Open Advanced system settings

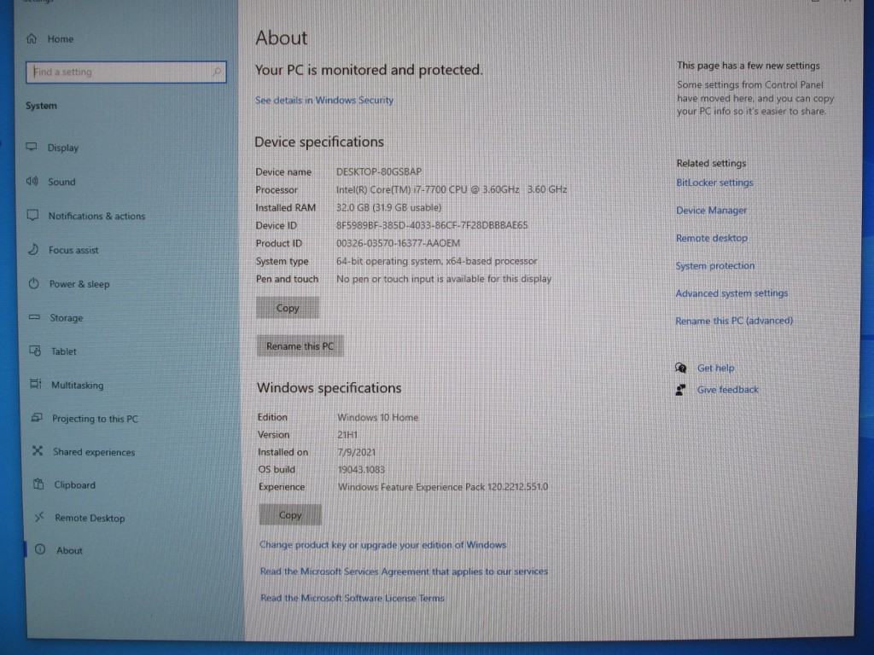731,293
